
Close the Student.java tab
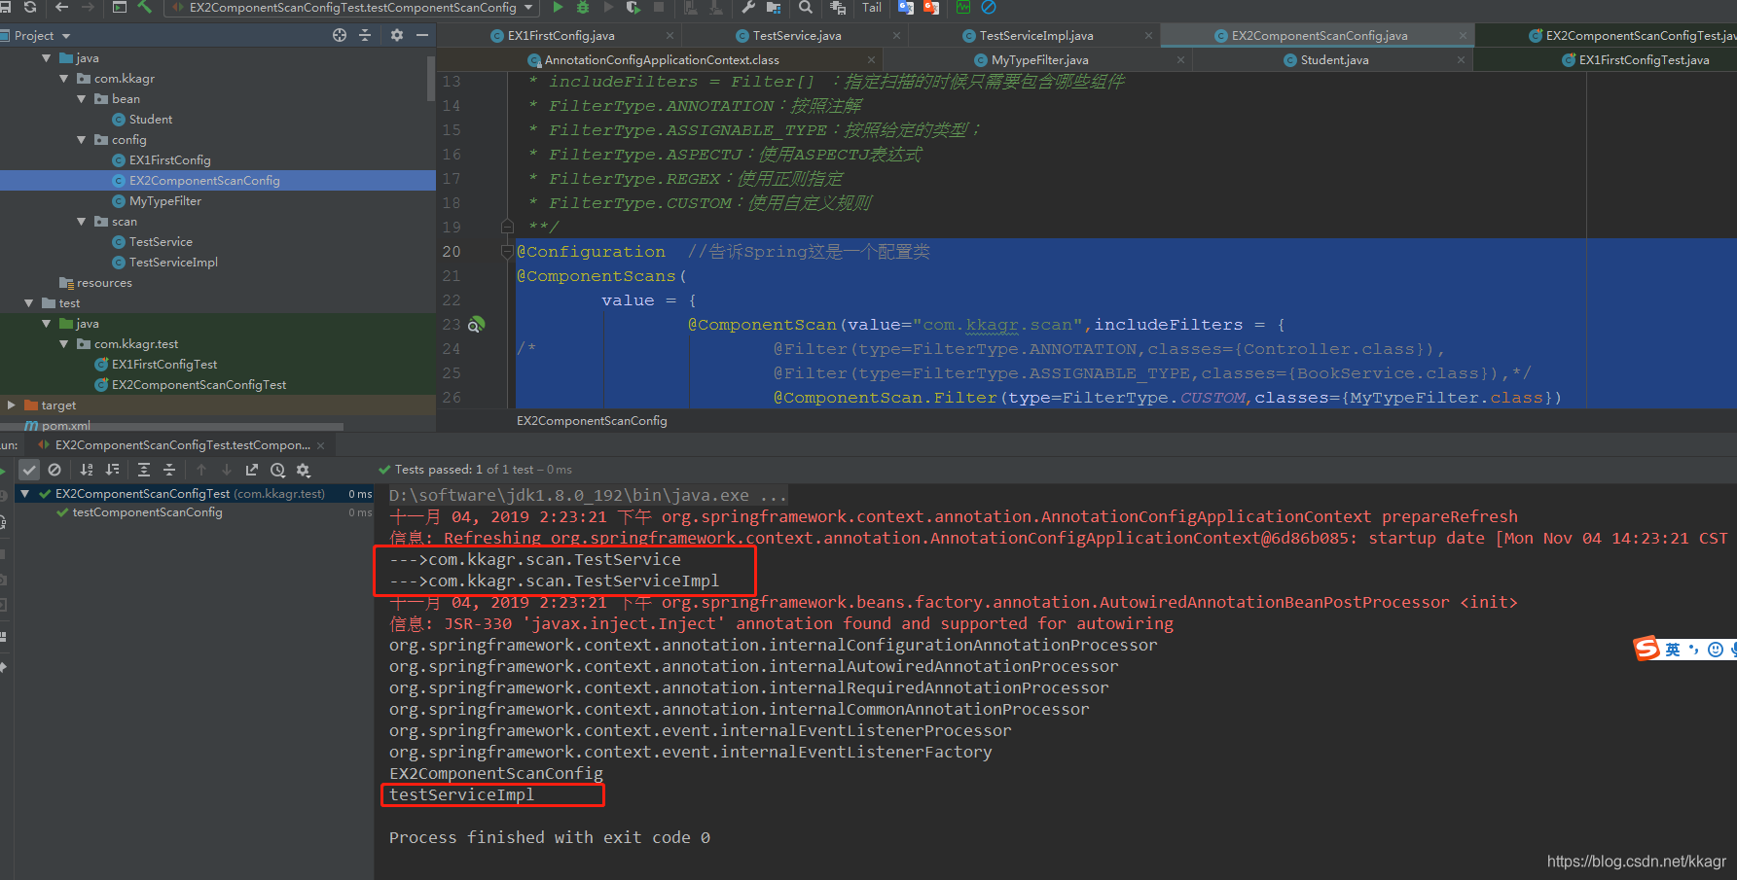click(1461, 60)
